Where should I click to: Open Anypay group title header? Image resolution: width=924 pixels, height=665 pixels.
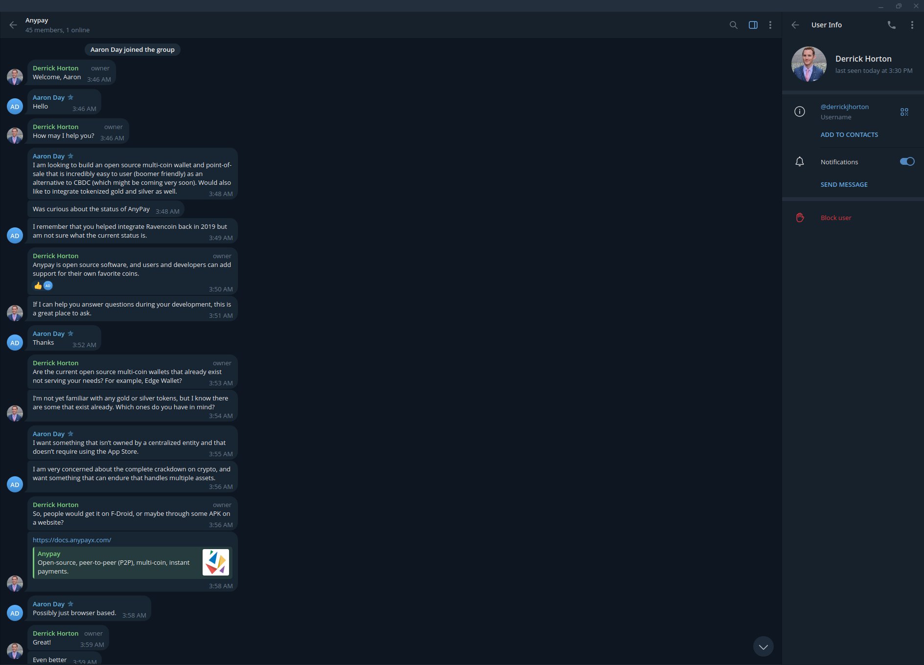pyautogui.click(x=37, y=21)
